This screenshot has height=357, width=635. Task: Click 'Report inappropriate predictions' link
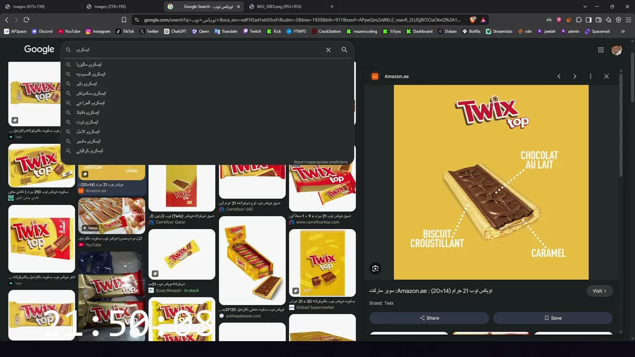click(320, 162)
